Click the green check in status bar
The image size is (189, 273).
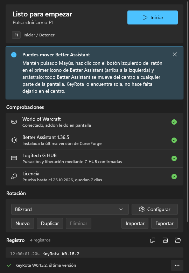point(9,265)
